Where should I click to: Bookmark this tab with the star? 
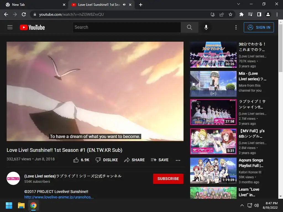click(x=230, y=14)
